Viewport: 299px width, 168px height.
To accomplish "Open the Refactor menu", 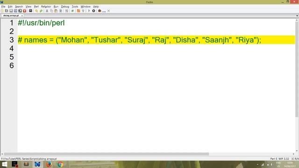I will pyautogui.click(x=46, y=7).
